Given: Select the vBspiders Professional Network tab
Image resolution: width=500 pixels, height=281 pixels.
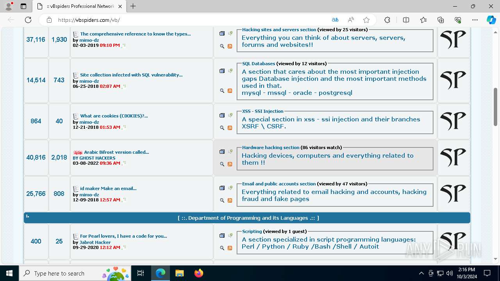Looking at the screenshot, I should click(79, 6).
